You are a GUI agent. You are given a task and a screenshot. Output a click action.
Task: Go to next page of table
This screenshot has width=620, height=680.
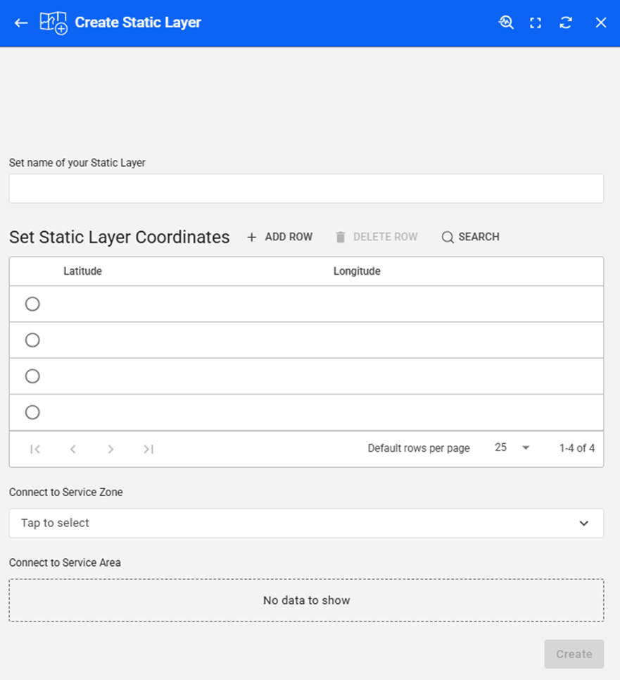pyautogui.click(x=110, y=449)
